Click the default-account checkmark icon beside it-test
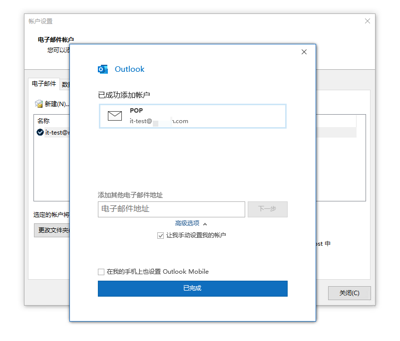Image resolution: width=400 pixels, height=341 pixels. (x=40, y=132)
